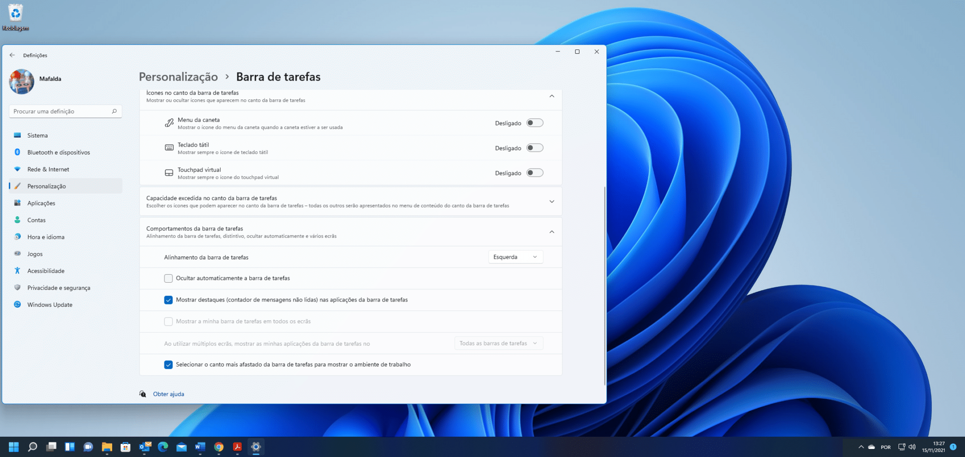Open Sistema settings category
The height and width of the screenshot is (457, 965).
coord(65,135)
